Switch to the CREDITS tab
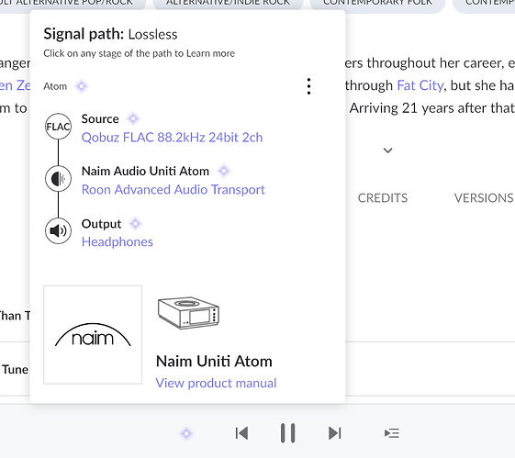Image resolution: width=515 pixels, height=458 pixels. click(x=383, y=198)
